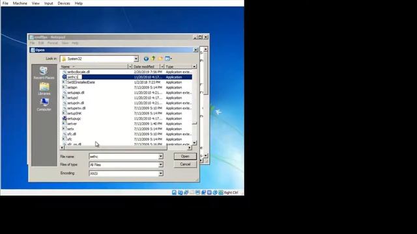
Task: Click the Right Ctrl host key label
Action: tap(231, 192)
